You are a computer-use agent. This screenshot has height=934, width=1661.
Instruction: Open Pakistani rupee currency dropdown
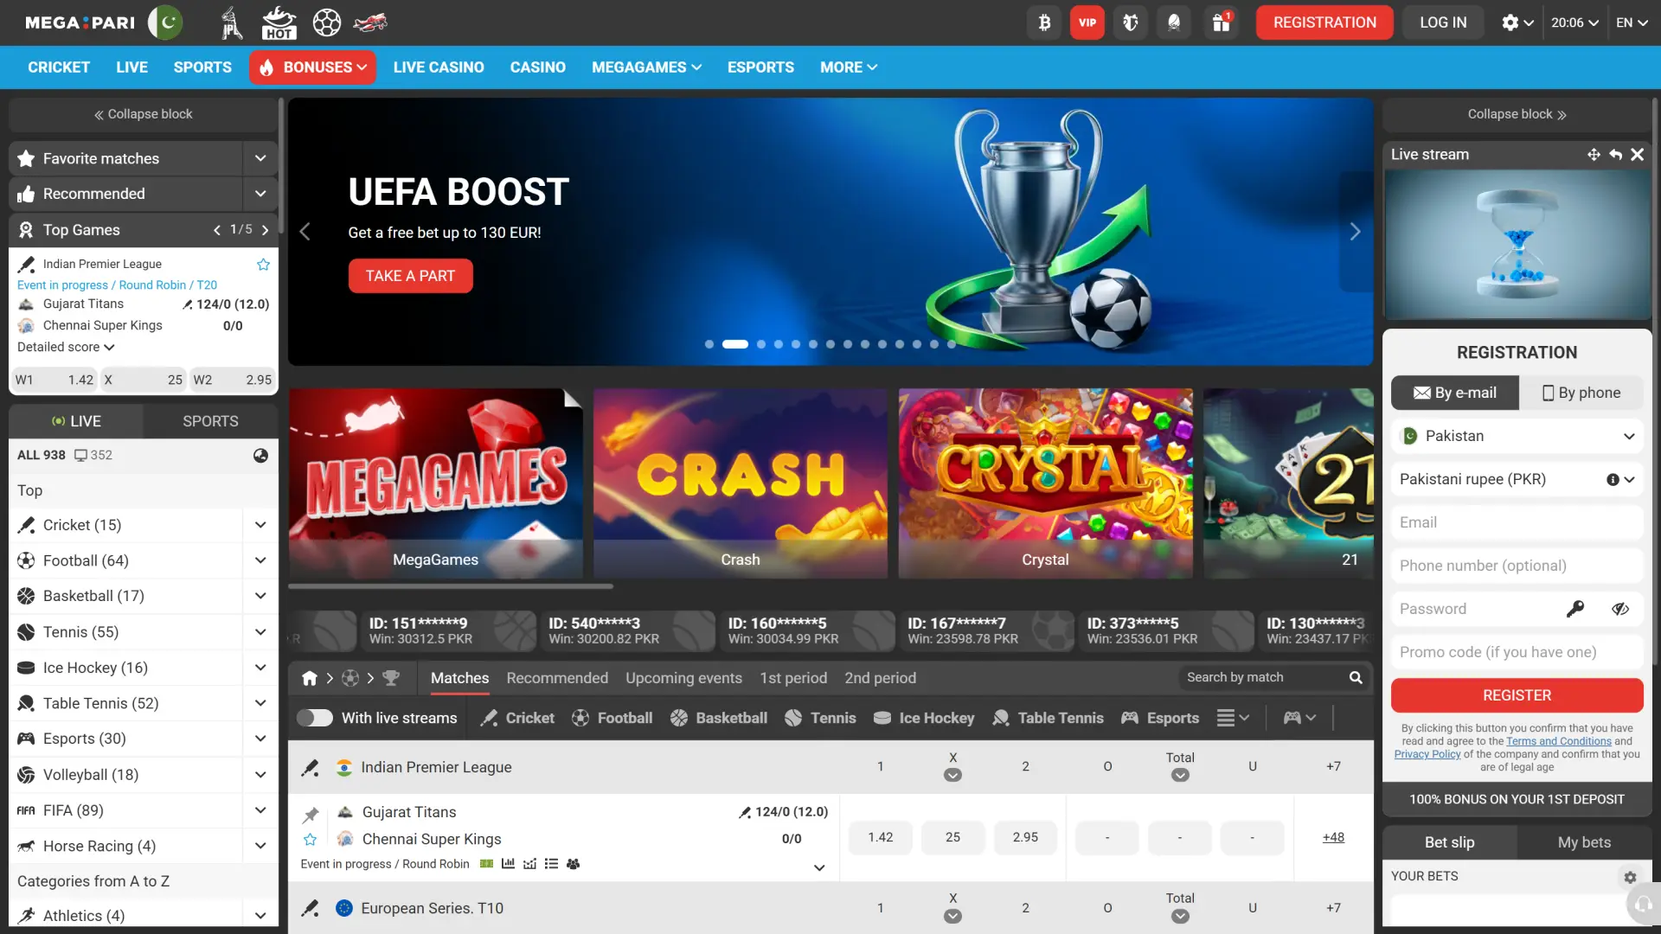[x=1517, y=479]
